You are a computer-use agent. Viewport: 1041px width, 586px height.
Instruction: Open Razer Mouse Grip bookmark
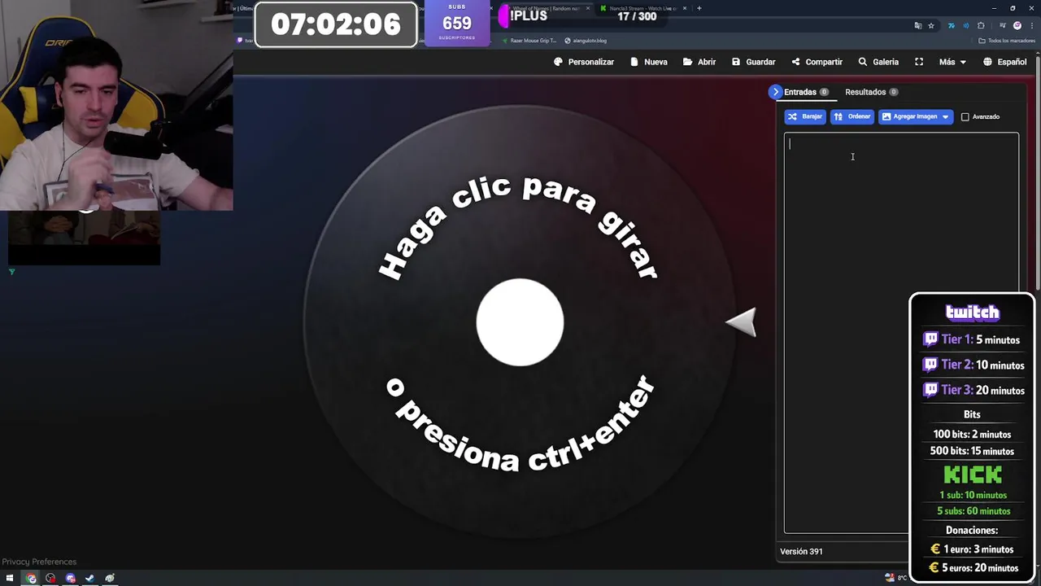529,41
